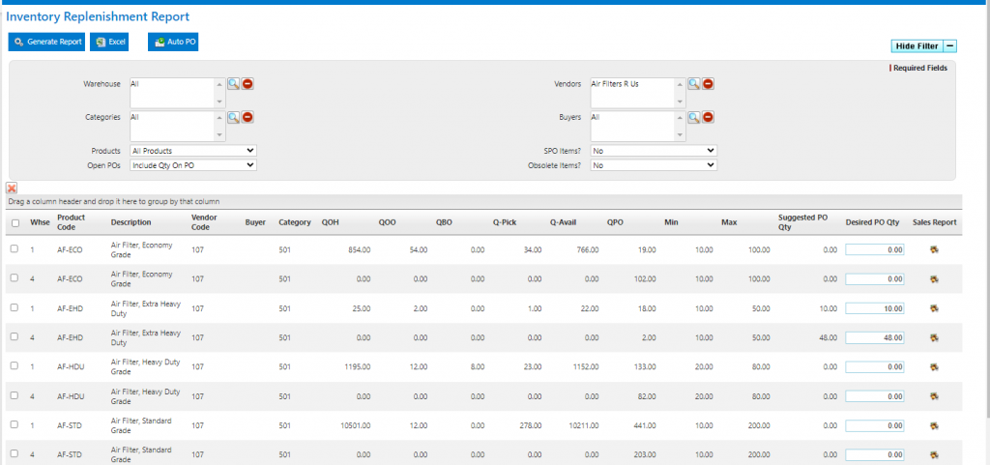This screenshot has width=990, height=465.
Task: Click the Max column header
Action: point(729,222)
